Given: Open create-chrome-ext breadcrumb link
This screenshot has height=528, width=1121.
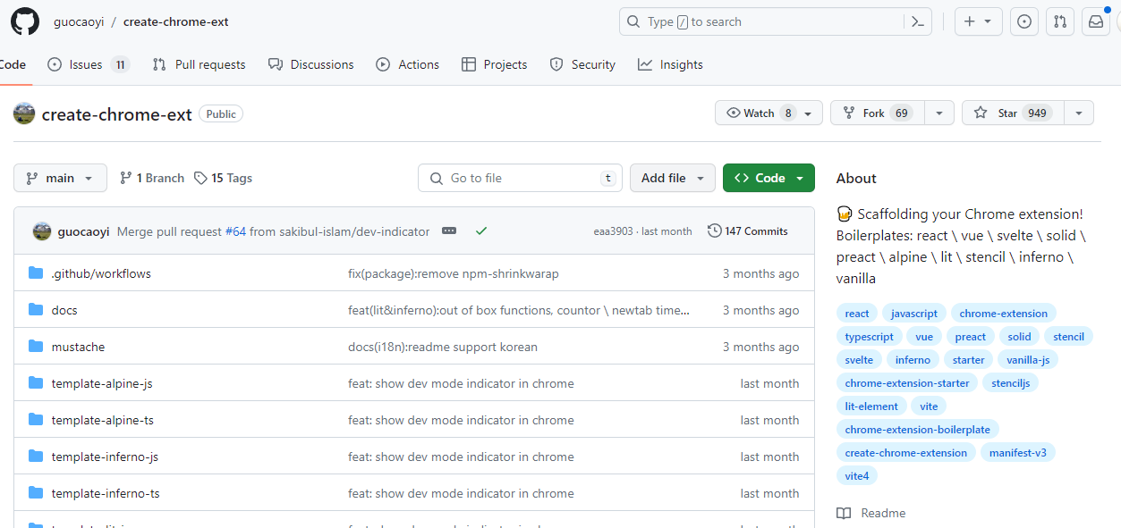Looking at the screenshot, I should (x=176, y=21).
